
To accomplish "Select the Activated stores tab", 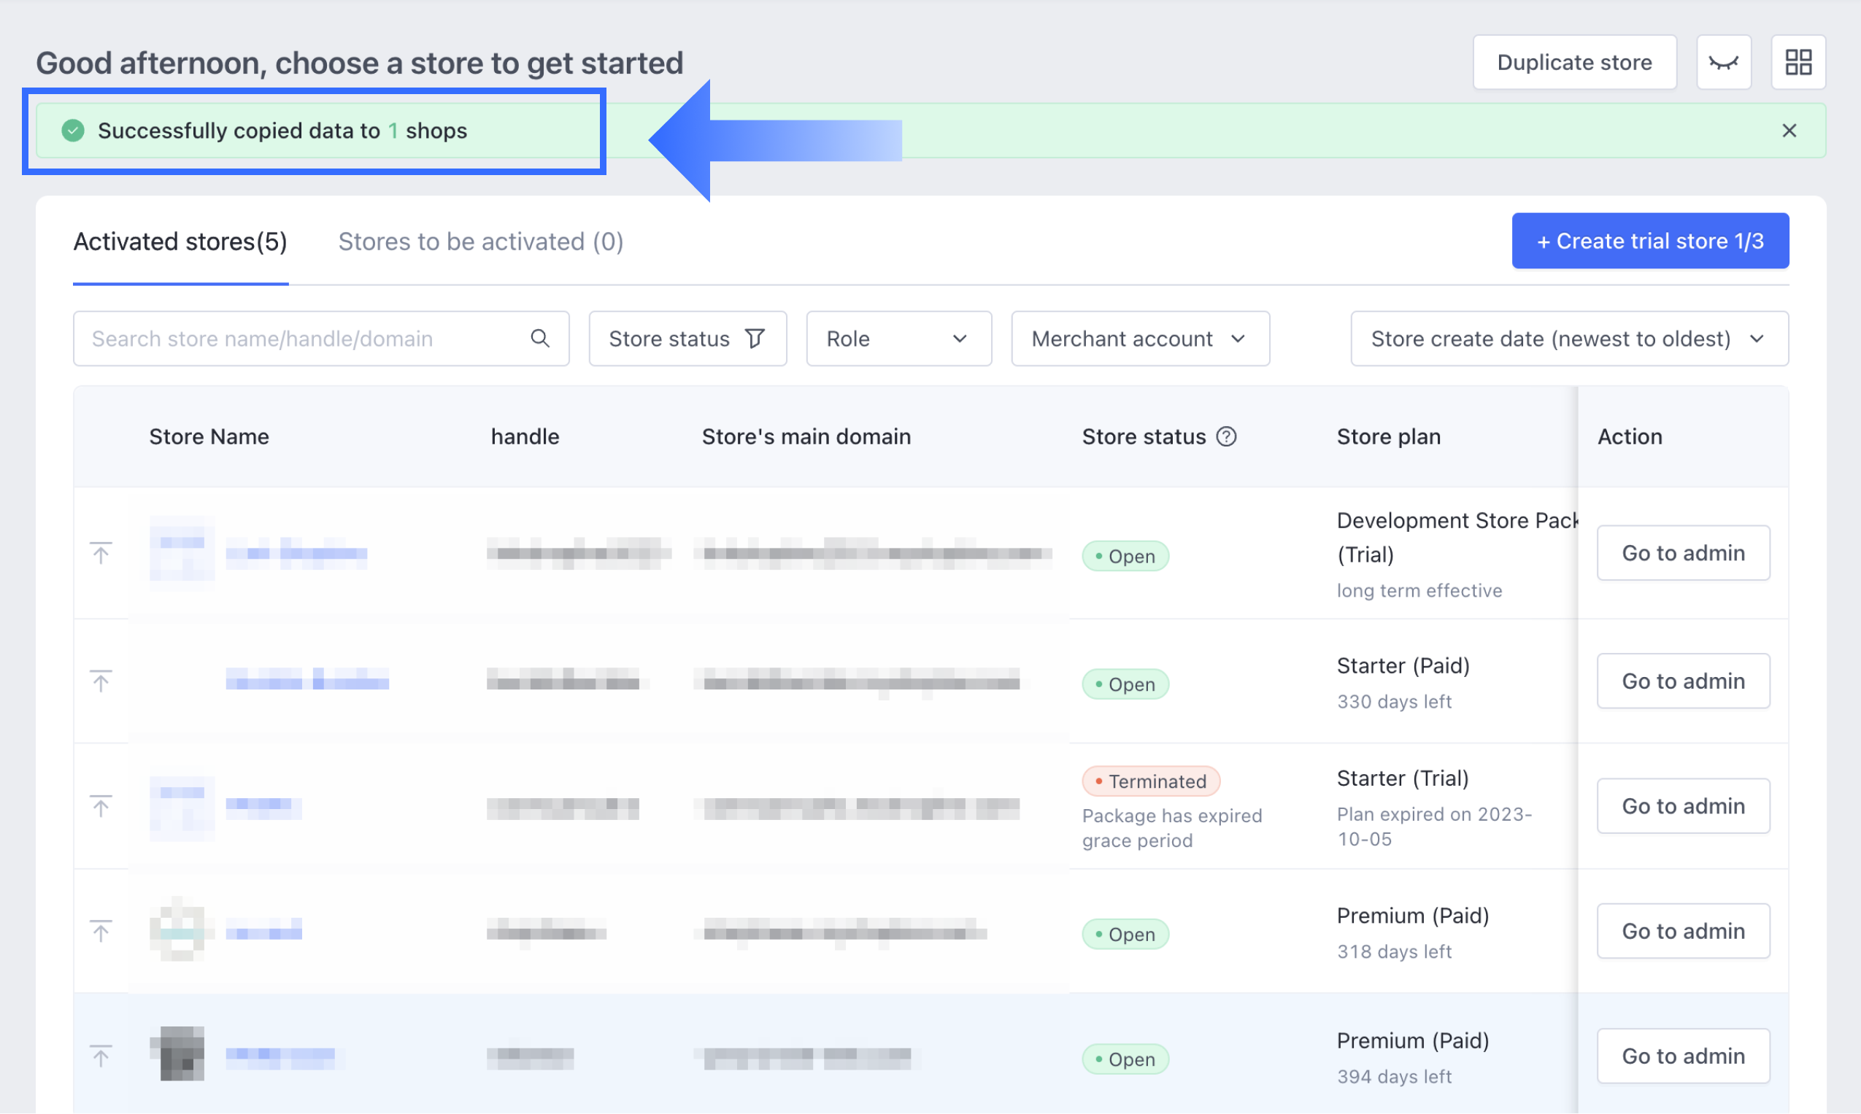I will [180, 241].
